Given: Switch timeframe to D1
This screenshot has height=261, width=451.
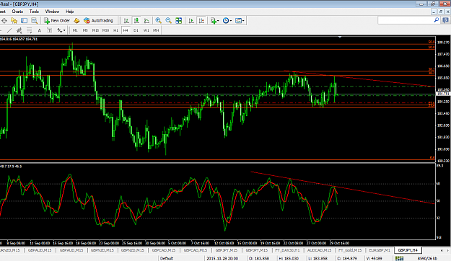Looking at the screenshot, I should pos(136,30).
